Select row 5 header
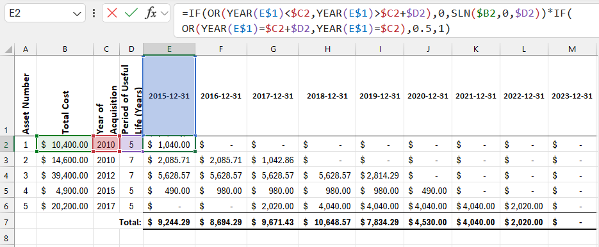Image resolution: width=599 pixels, height=247 pixels. pos(7,191)
